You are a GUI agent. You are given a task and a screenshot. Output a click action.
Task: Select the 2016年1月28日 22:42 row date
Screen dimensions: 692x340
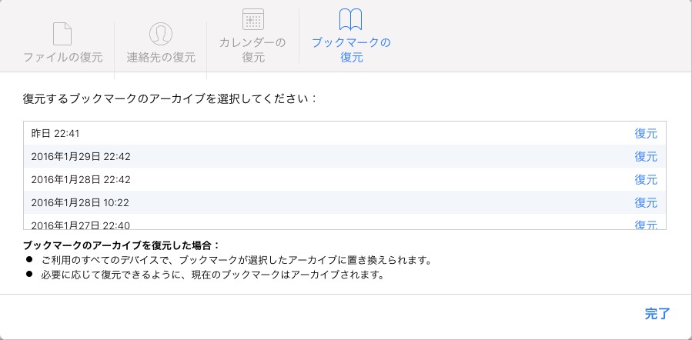point(81,179)
